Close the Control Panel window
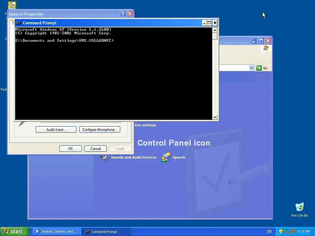Screen dimensions: 315x236 pyautogui.click(x=268, y=41)
